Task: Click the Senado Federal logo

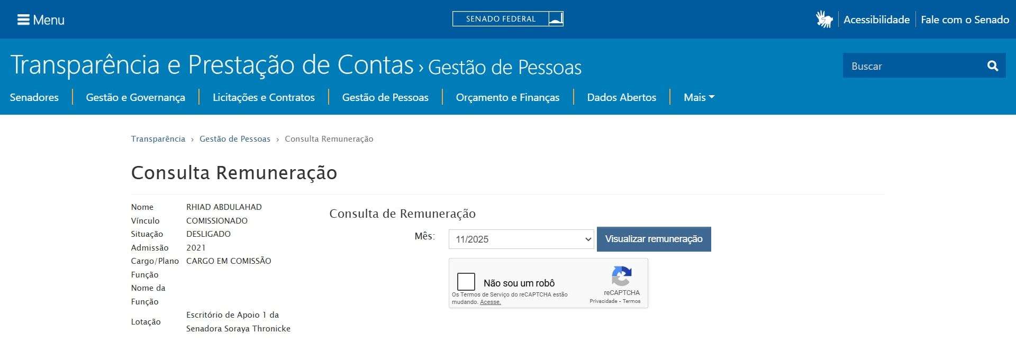Action: tap(507, 19)
